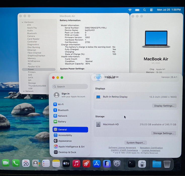The height and width of the screenshot is (176, 185).
Task: Go forward with the Settings toolbar arrow
Action: click(x=101, y=77)
